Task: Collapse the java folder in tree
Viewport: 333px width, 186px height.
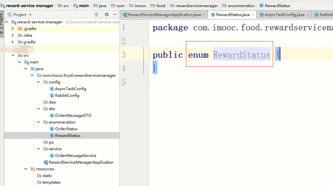Action: point(26,69)
